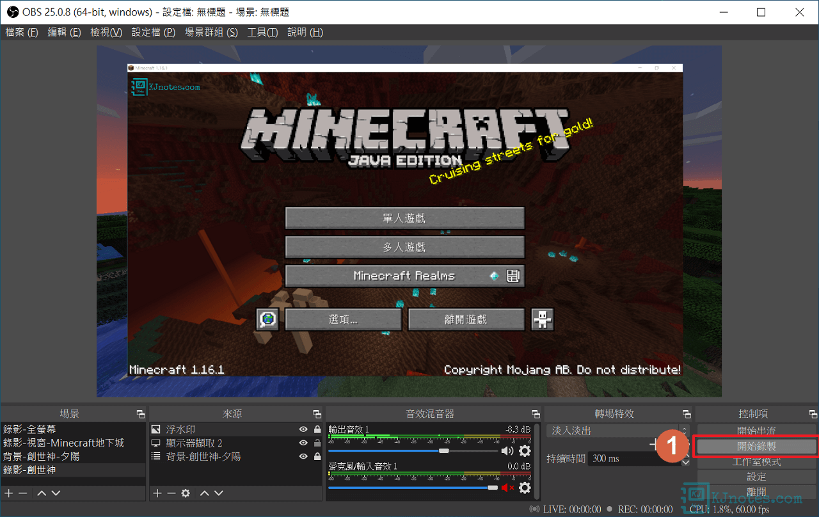Move the selected scene down

(x=56, y=493)
